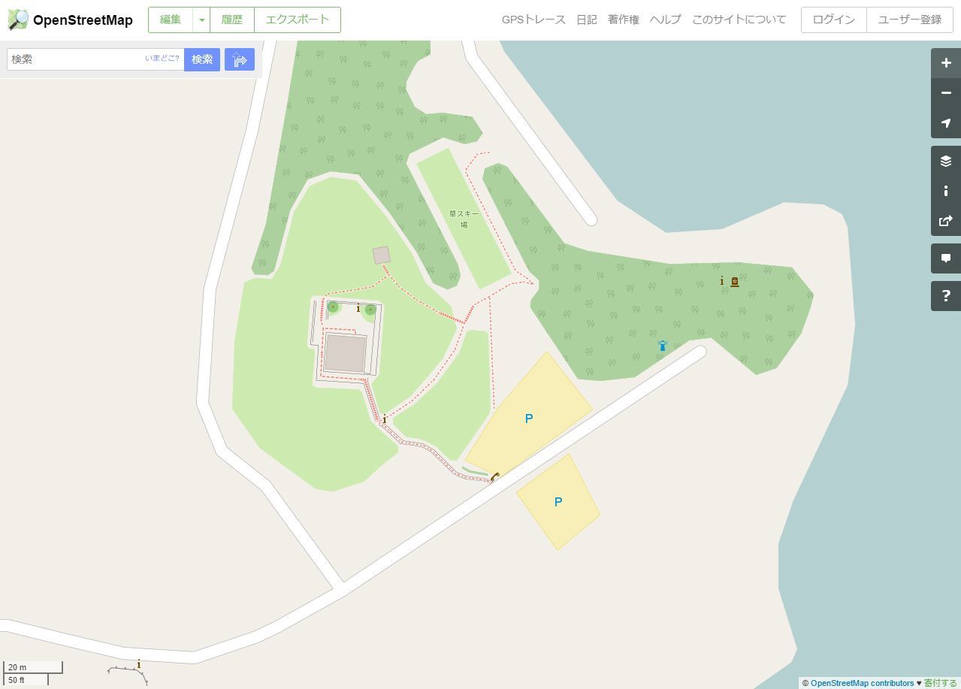Image resolution: width=961 pixels, height=689 pixels.
Task: Zoom out with the minus button
Action: pyautogui.click(x=946, y=93)
